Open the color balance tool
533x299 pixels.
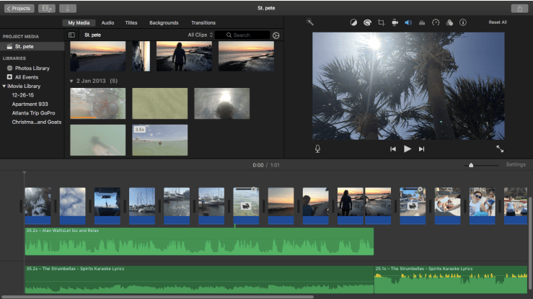353,22
